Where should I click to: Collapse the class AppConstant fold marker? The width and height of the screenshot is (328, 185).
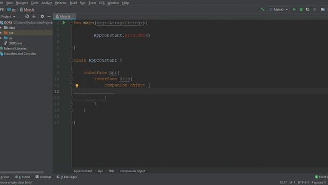tap(71, 60)
